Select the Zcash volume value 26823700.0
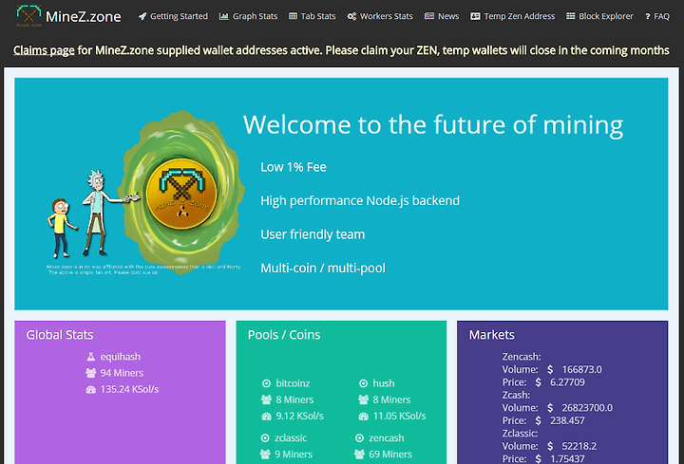The height and width of the screenshot is (464, 684). point(587,408)
